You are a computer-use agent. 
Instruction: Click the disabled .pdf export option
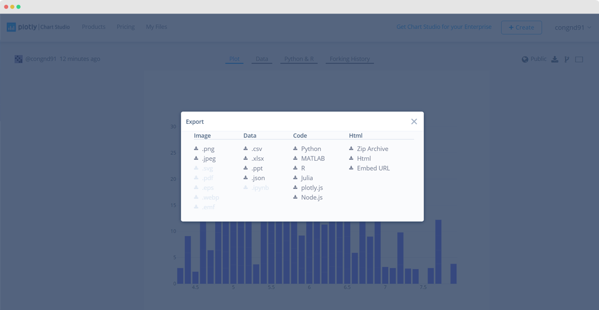(203, 178)
